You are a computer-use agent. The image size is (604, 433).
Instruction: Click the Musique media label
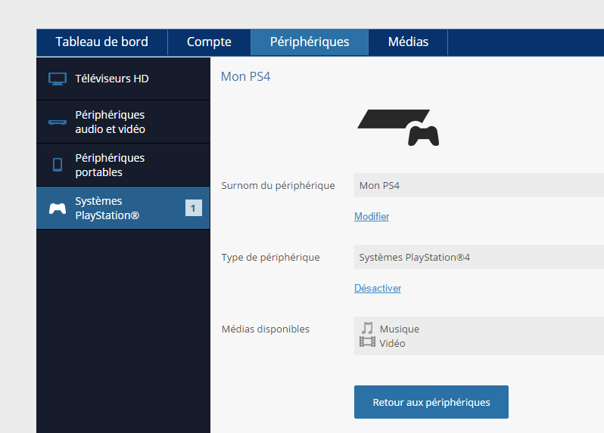tap(400, 329)
